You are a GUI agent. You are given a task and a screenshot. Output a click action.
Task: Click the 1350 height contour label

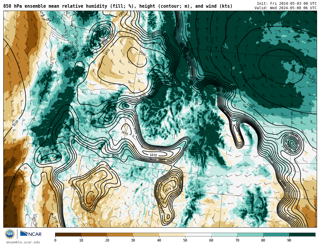[212, 40]
